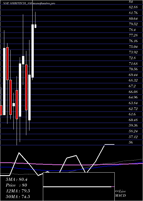
Task: Click the 82.88 price axis label
Action: pos(133,7)
